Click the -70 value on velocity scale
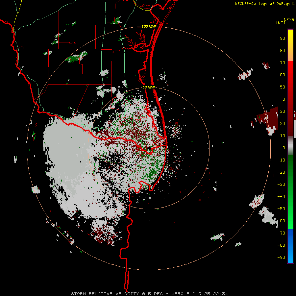The height and width of the screenshot is (296, 296). point(281,233)
